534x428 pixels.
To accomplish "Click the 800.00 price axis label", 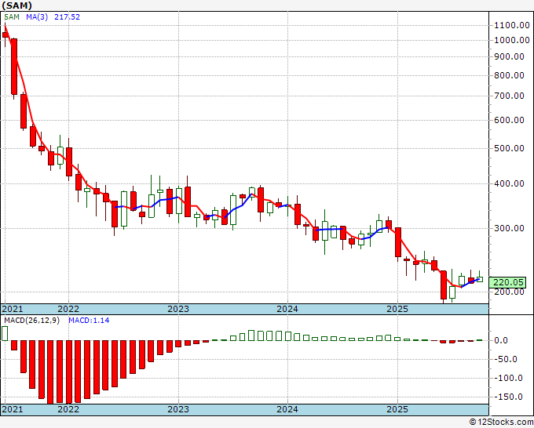I will (509, 75).
